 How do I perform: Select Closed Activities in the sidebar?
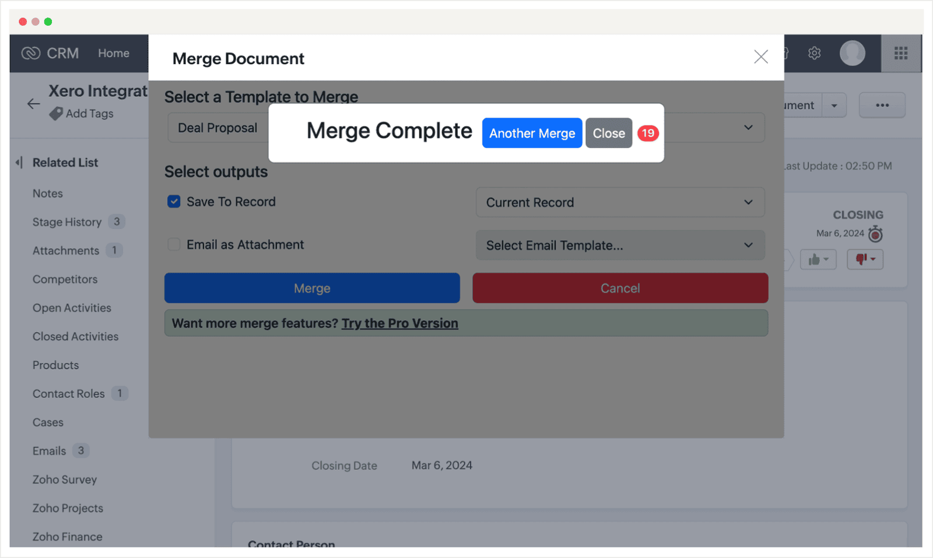(75, 336)
